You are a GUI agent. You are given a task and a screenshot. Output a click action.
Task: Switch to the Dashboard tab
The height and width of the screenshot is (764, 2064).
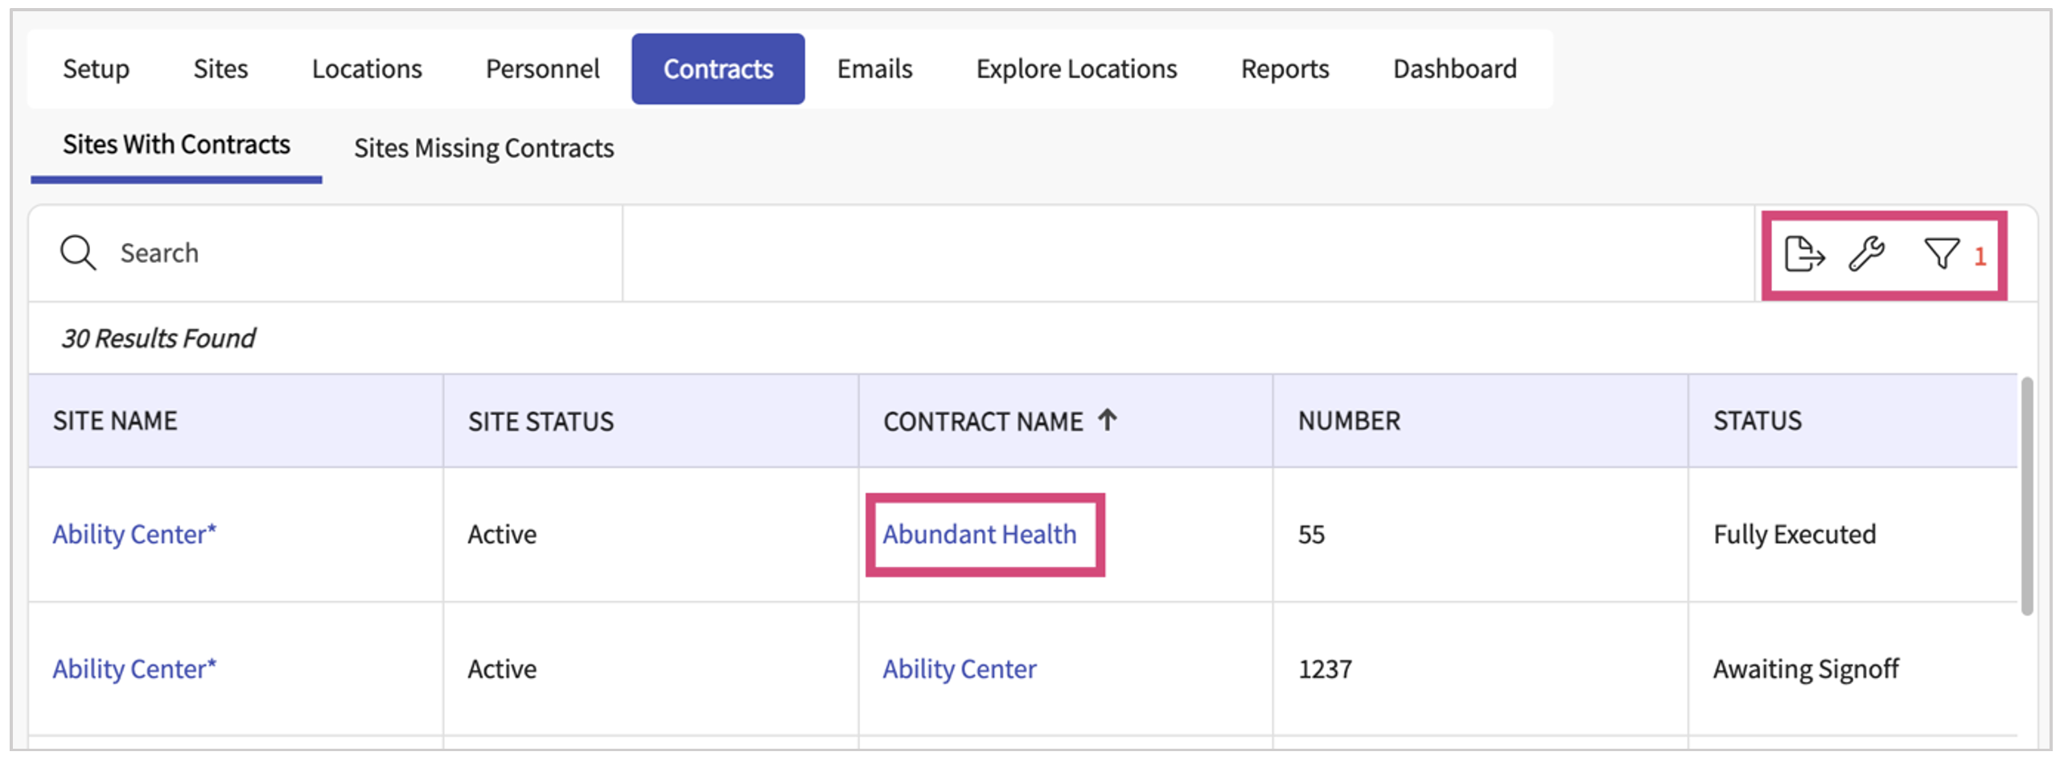coord(1454,69)
